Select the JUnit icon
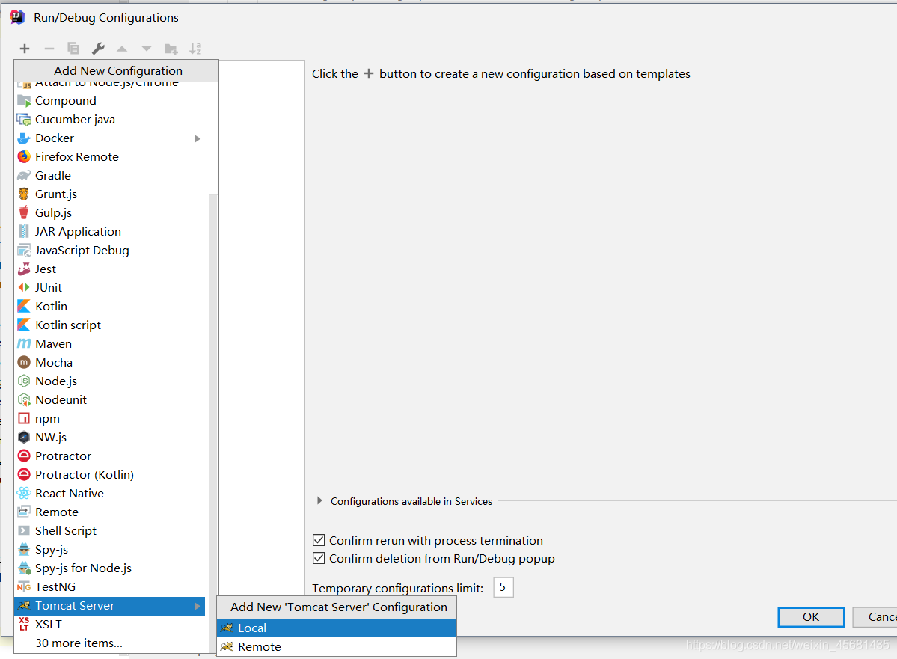Image resolution: width=897 pixels, height=659 pixels. point(24,288)
